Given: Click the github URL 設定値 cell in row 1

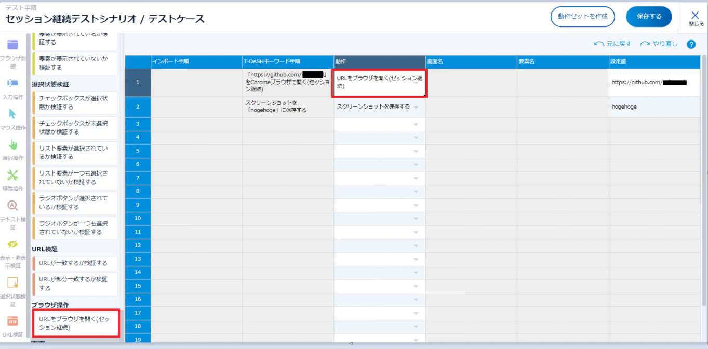Looking at the screenshot, I should 654,83.
